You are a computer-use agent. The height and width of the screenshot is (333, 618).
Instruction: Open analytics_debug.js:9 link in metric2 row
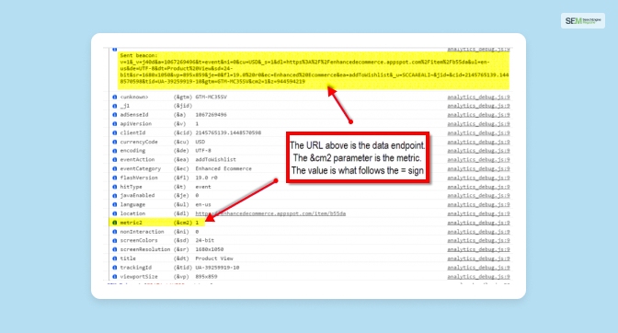(x=478, y=223)
